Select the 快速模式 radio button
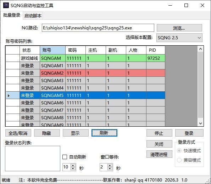The image size is (211, 184). click(x=179, y=150)
